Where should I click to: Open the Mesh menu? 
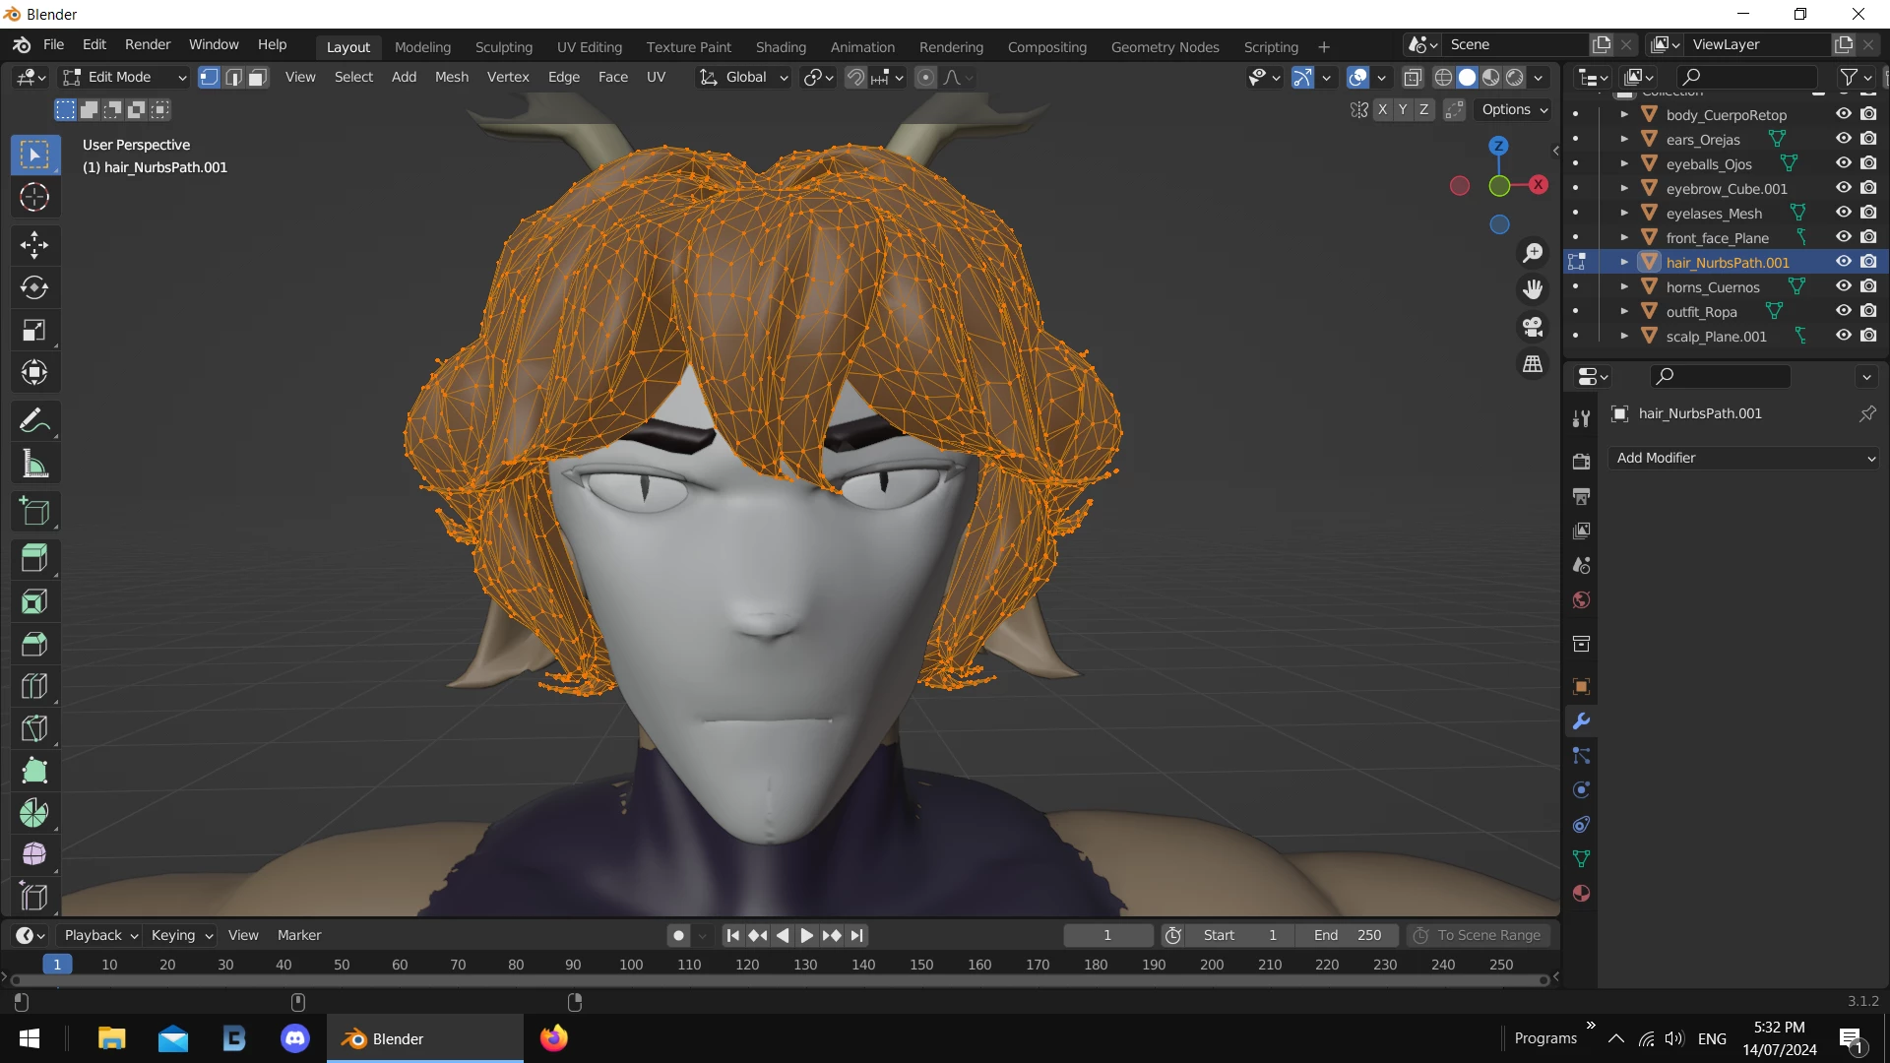pos(452,77)
